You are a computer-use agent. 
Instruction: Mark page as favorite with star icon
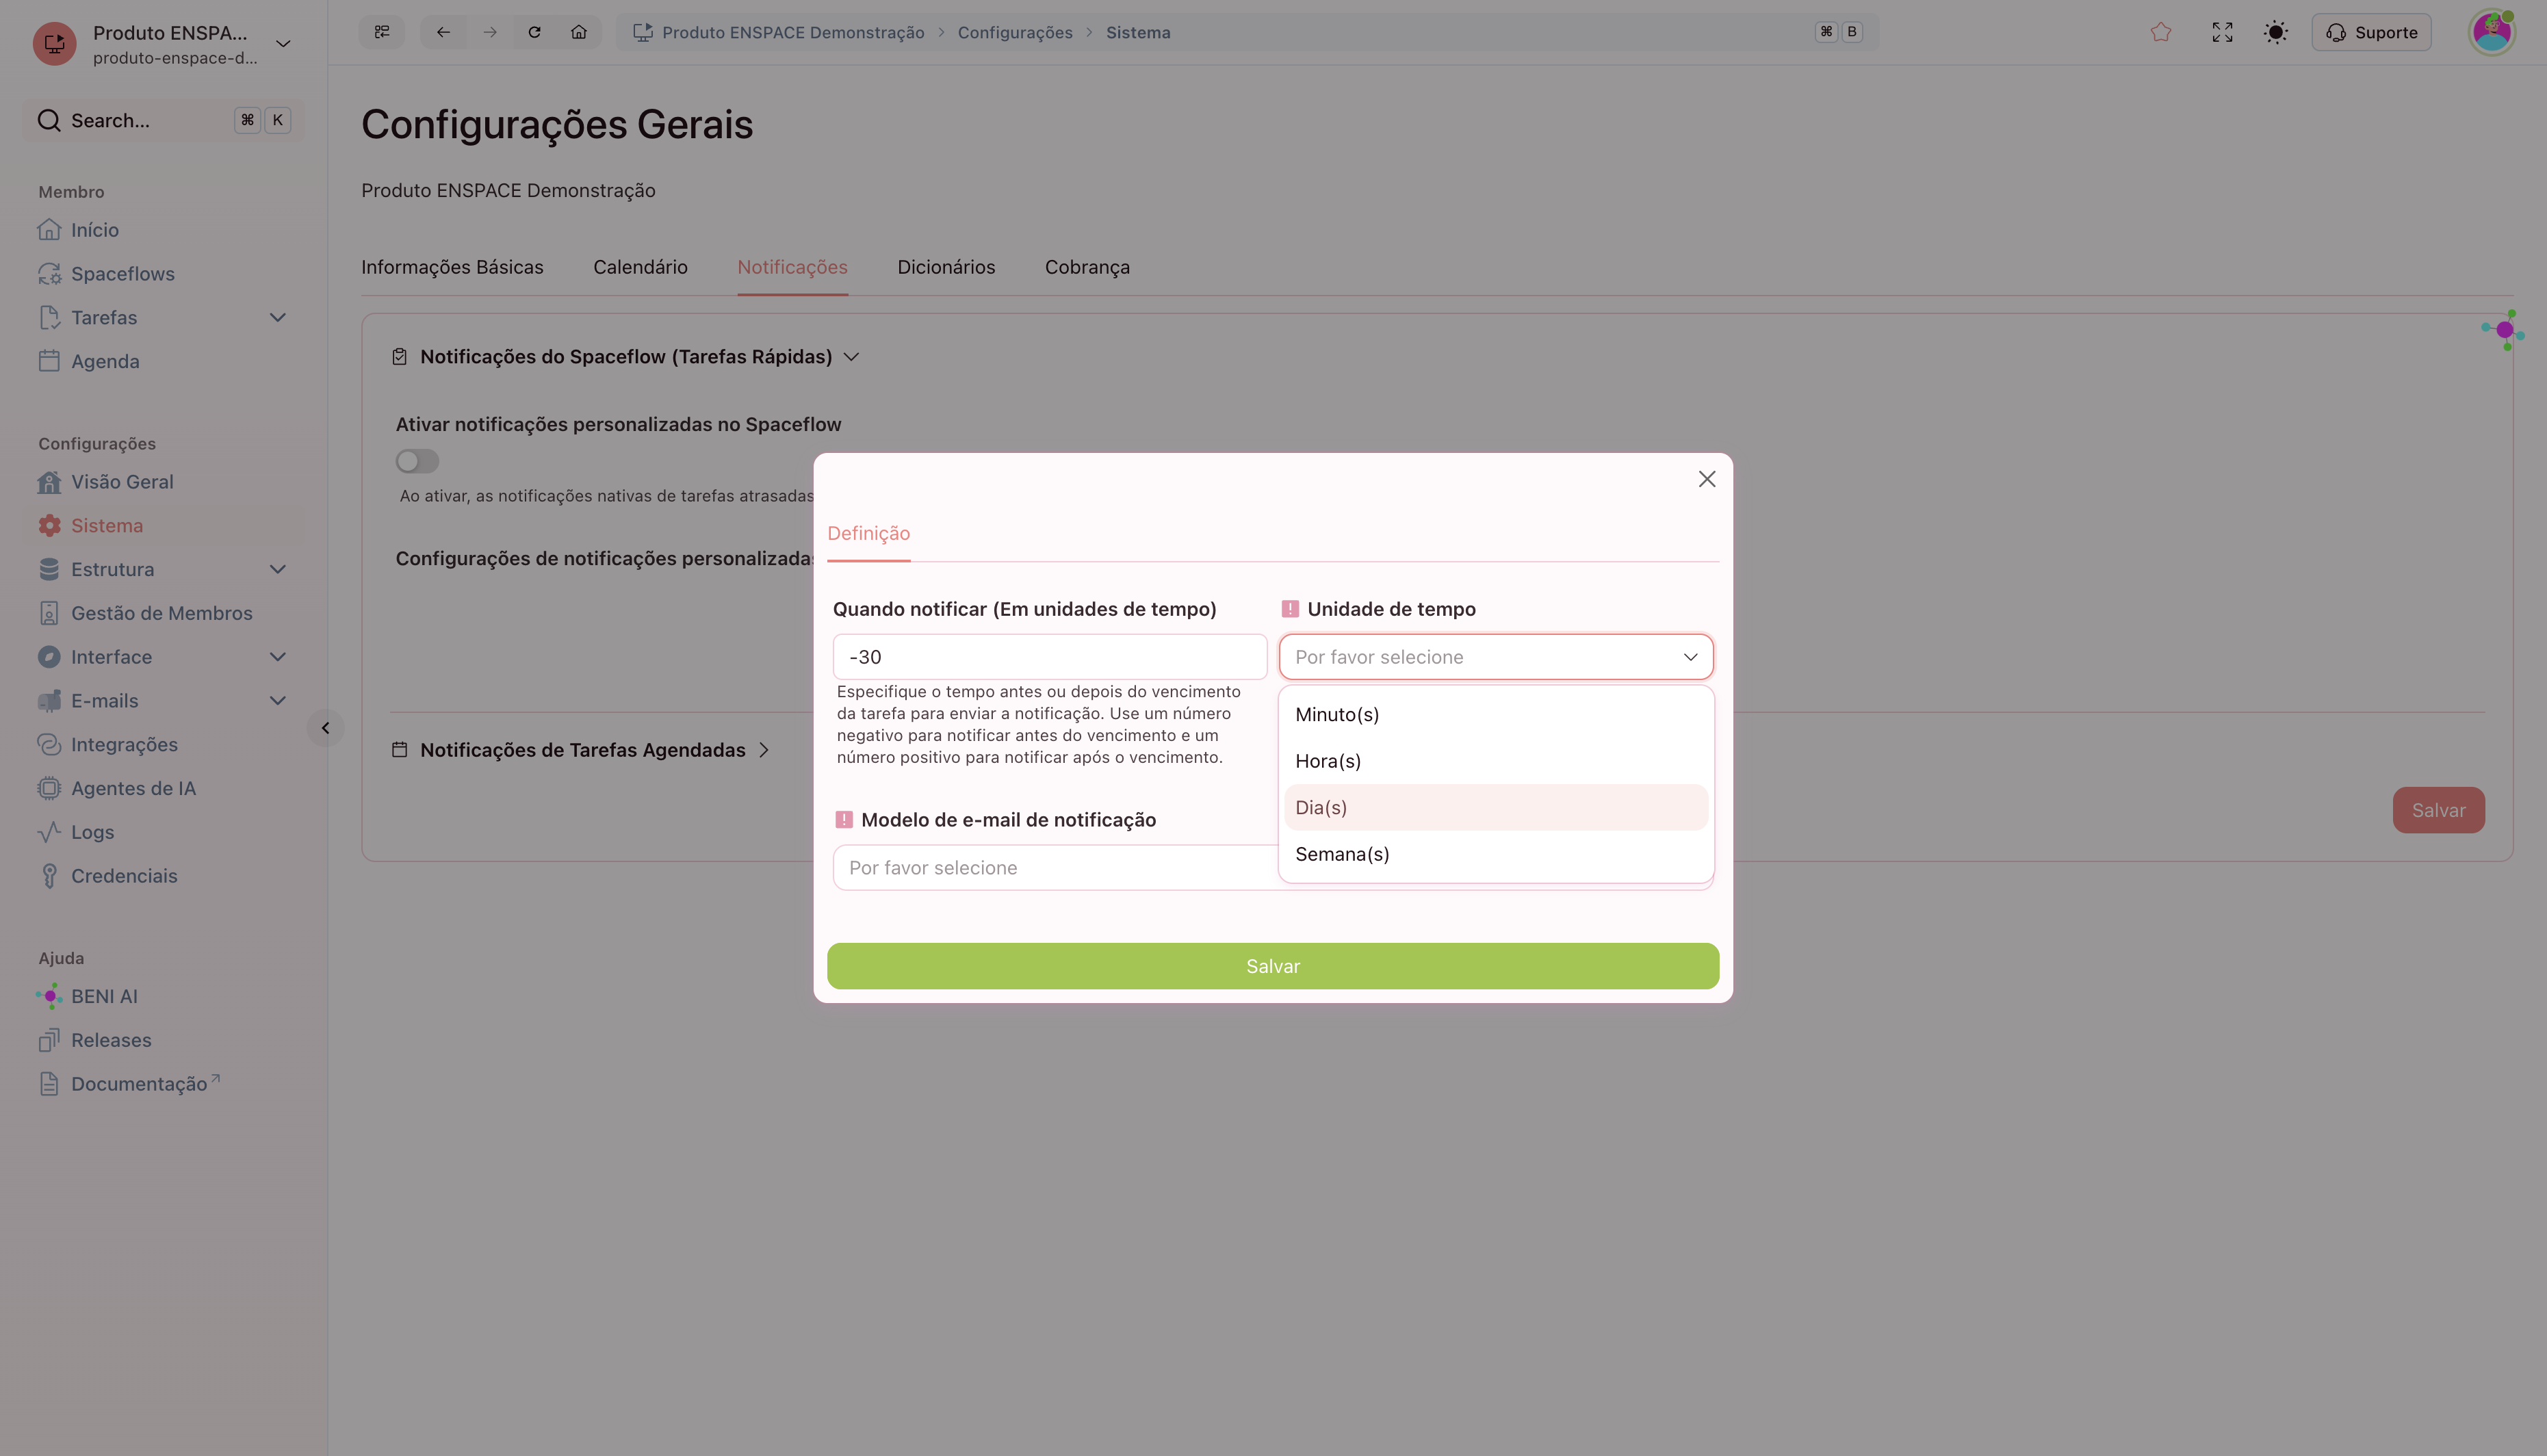click(2160, 32)
